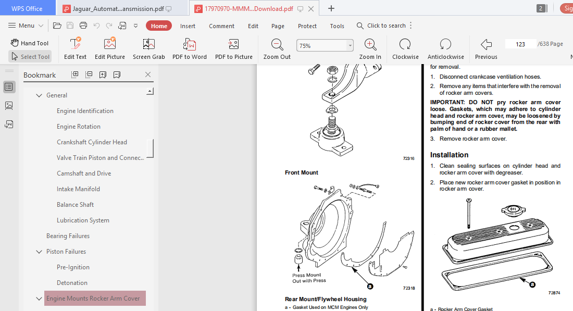Open the Comment ribbon tab
This screenshot has width=573, height=311.
(221, 26)
